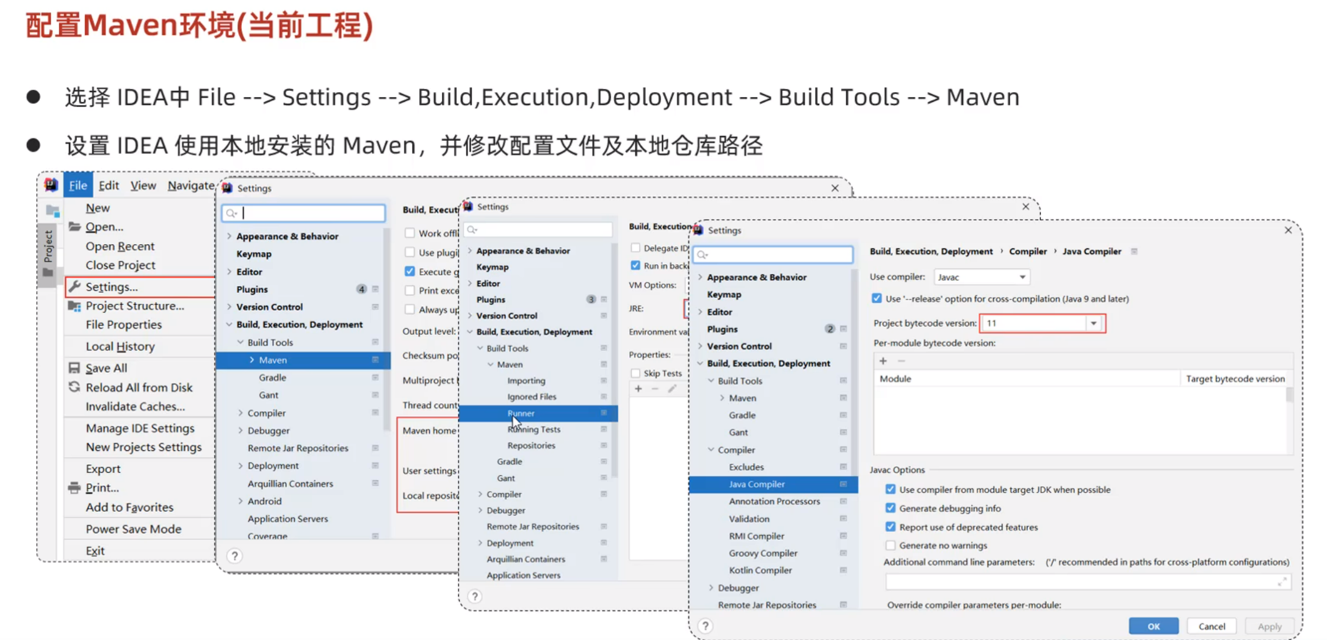This screenshot has height=640, width=1327.
Task: Open the View menu
Action: click(x=143, y=185)
